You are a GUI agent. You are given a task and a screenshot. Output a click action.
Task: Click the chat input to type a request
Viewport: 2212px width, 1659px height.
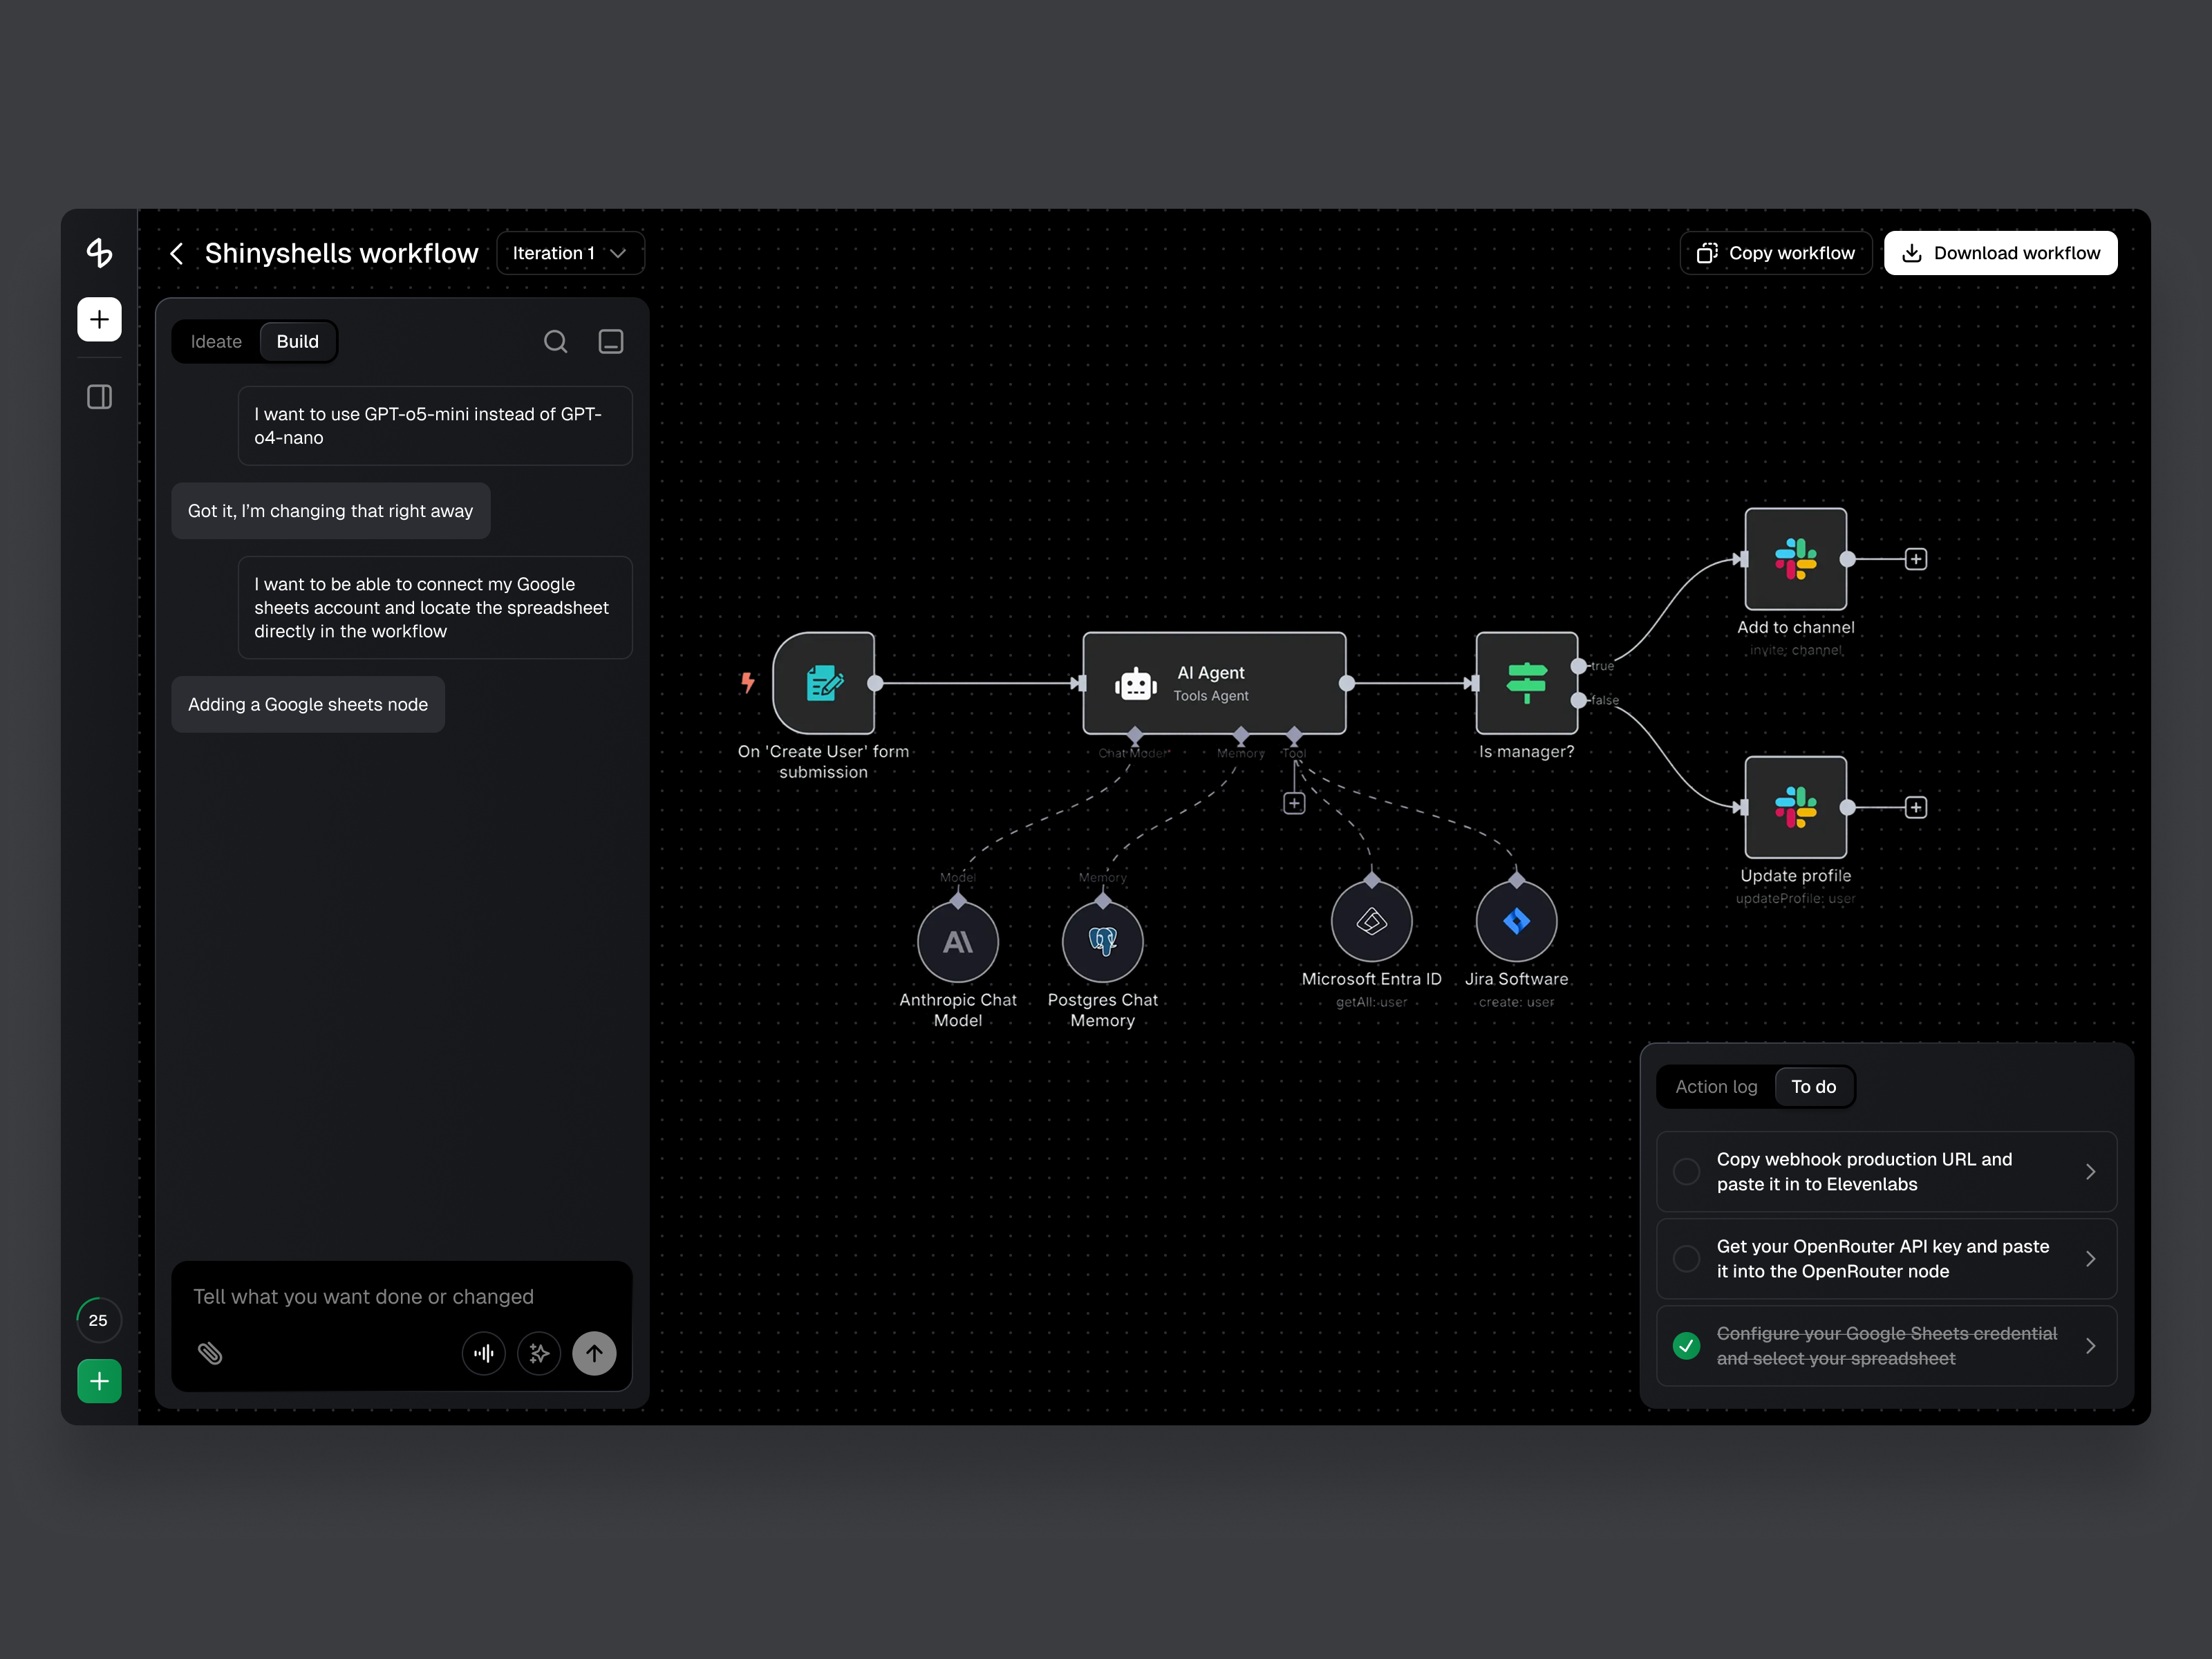(400, 1297)
